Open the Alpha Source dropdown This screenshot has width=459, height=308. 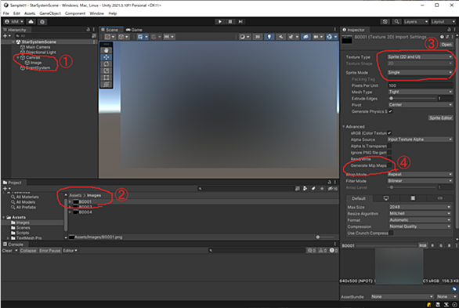(420, 140)
